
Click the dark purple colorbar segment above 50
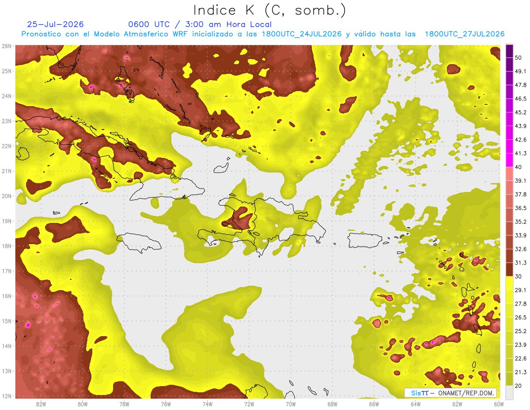coord(509,51)
